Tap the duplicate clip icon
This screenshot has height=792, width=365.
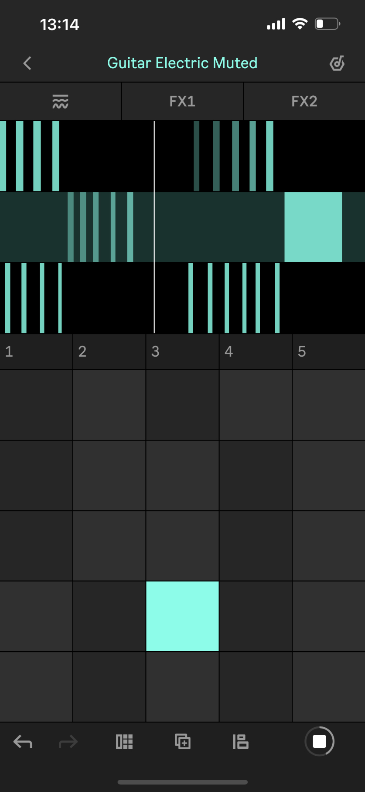coord(182,742)
